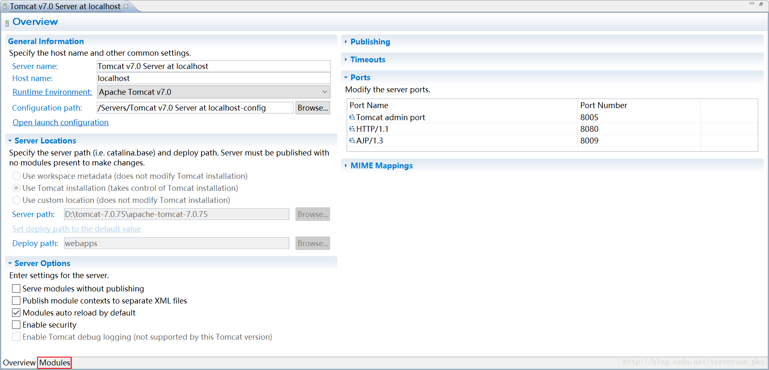This screenshot has height=370, width=769.
Task: Uncheck Modules auto reload by default
Action: (16, 313)
